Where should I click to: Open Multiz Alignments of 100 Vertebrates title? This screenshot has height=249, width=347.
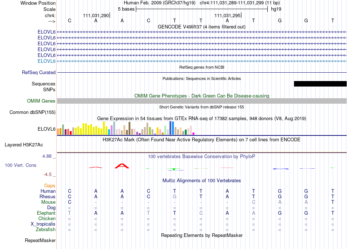pyautogui.click(x=202, y=180)
